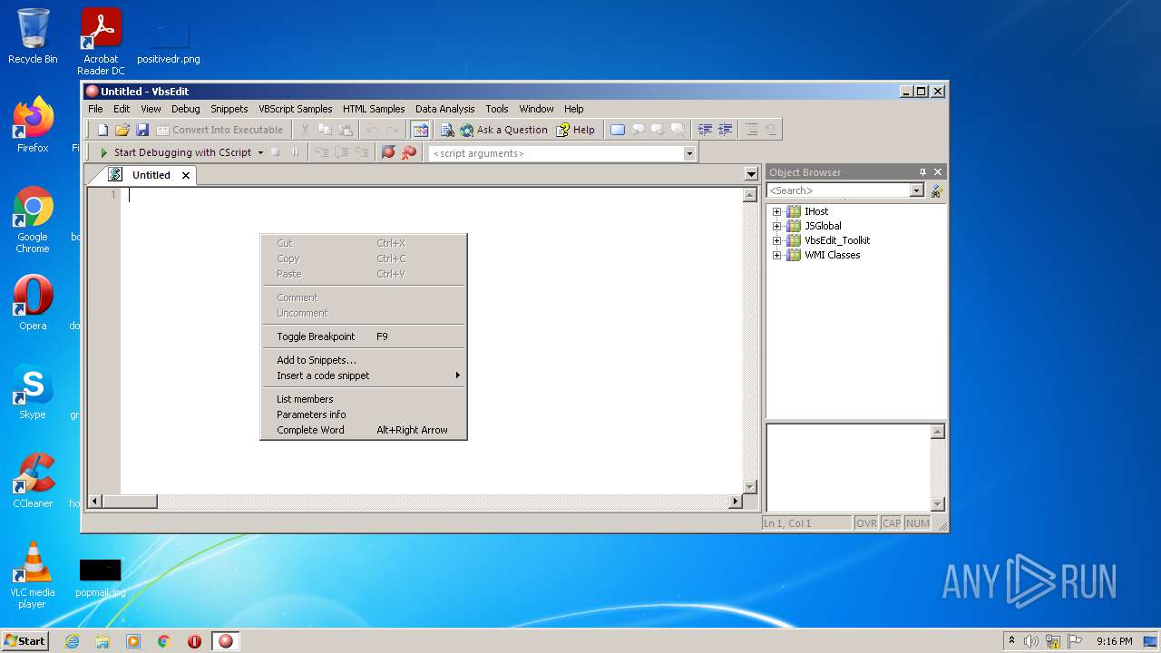The width and height of the screenshot is (1161, 653).
Task: Choose Toggle Breakpoint in context menu
Action: tap(363, 336)
